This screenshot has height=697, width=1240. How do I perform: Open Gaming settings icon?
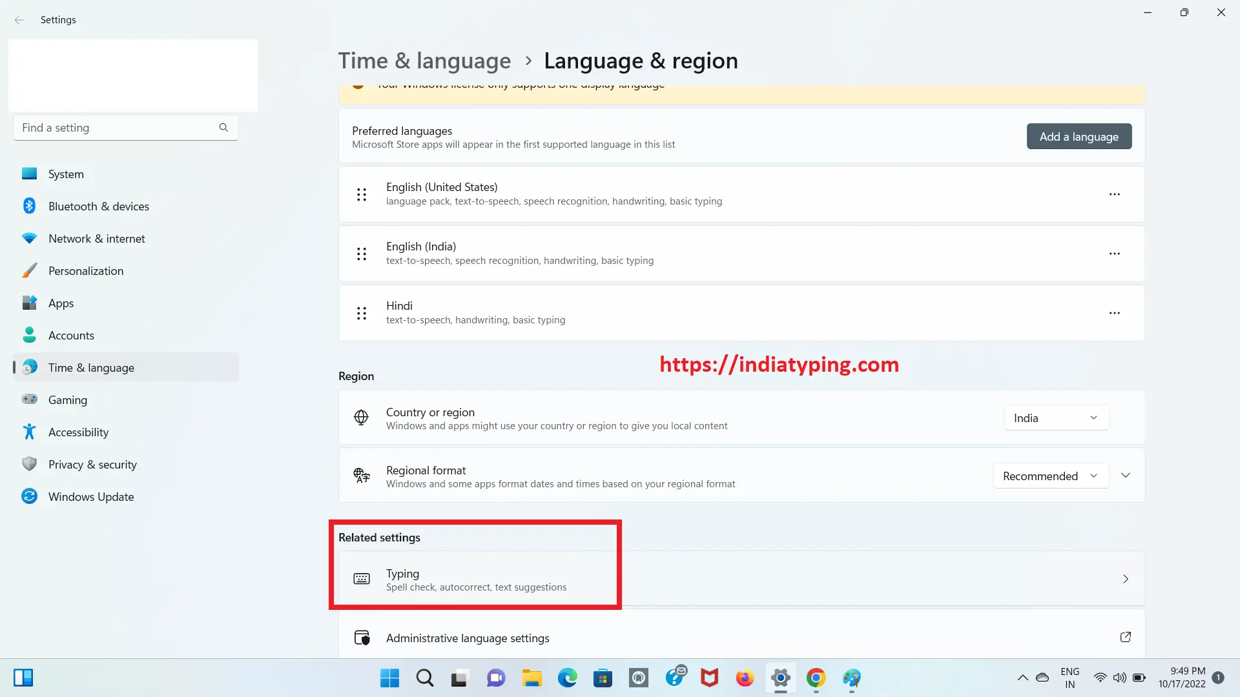(x=30, y=399)
